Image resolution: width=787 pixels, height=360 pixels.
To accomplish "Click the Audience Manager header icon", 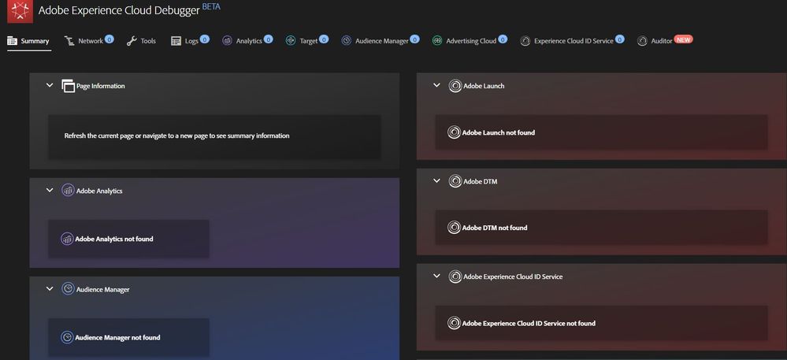I will tap(68, 288).
